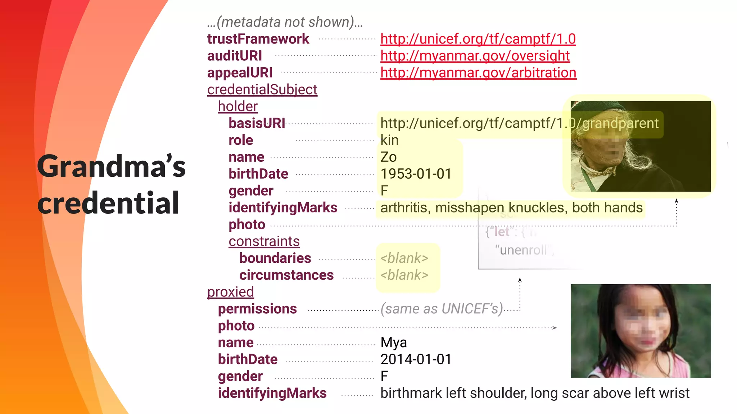Screen dimensions: 737x414
Task: Click the holder name value Zo
Action: [x=389, y=157]
